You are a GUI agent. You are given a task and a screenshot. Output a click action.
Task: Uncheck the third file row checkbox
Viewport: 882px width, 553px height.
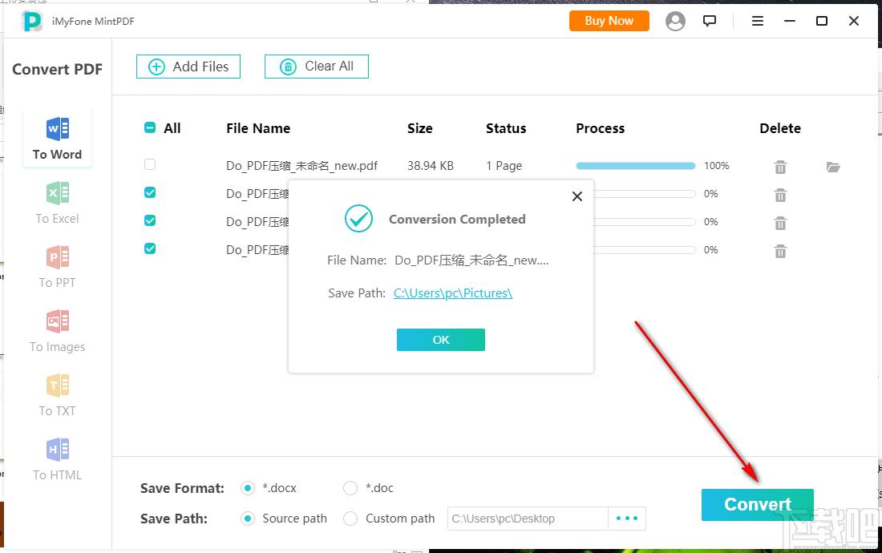pos(150,220)
